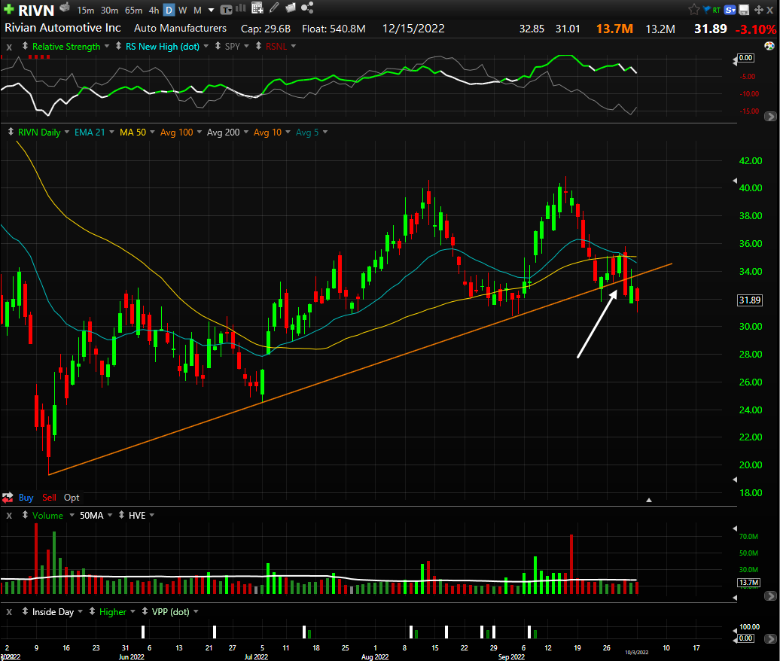Click the four-arrow move window icon
The width and height of the screenshot is (780, 661).
tap(759, 10)
